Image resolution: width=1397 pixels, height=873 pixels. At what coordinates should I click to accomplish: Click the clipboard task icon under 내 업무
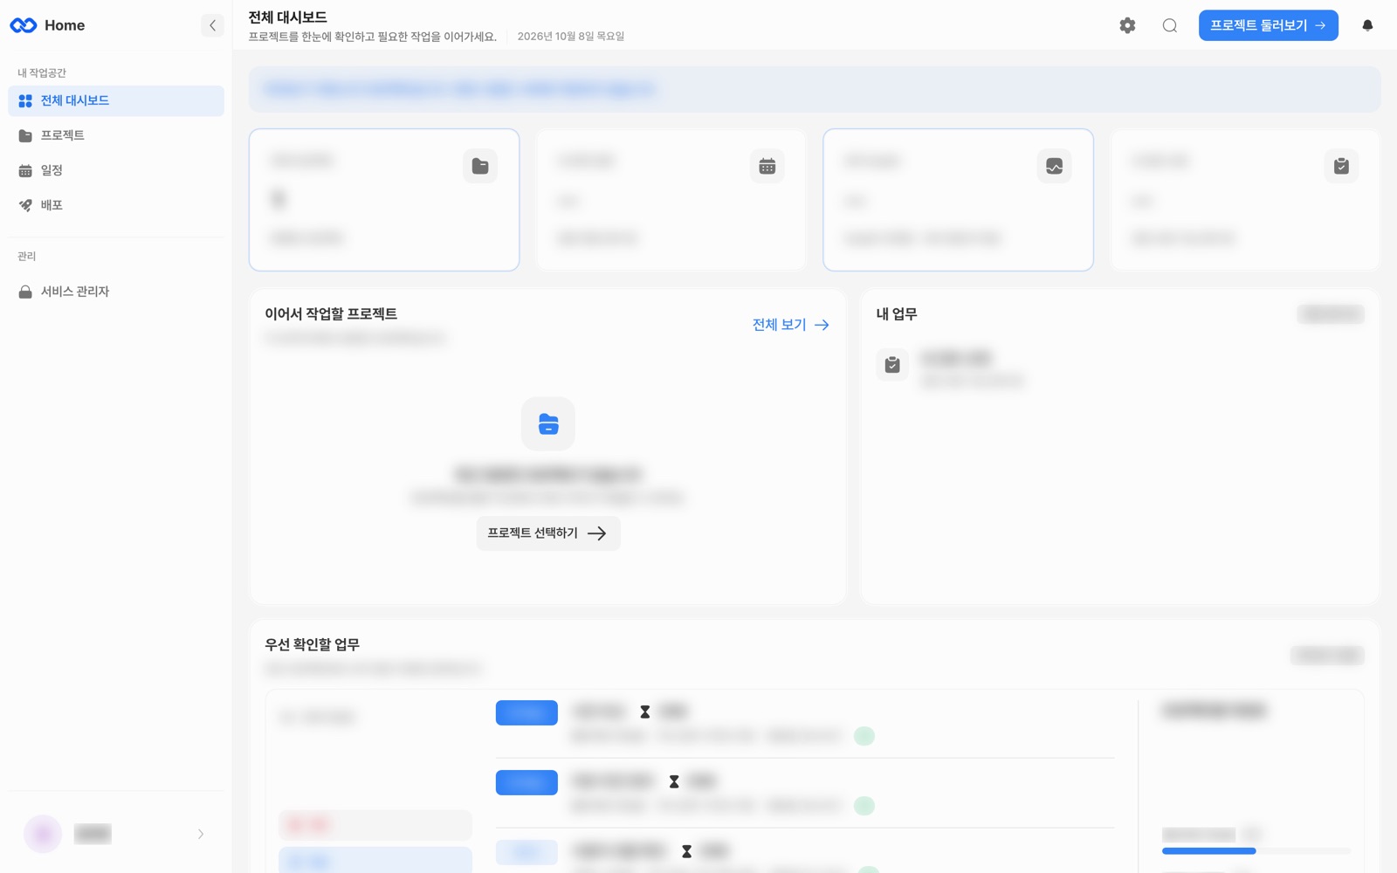click(892, 365)
